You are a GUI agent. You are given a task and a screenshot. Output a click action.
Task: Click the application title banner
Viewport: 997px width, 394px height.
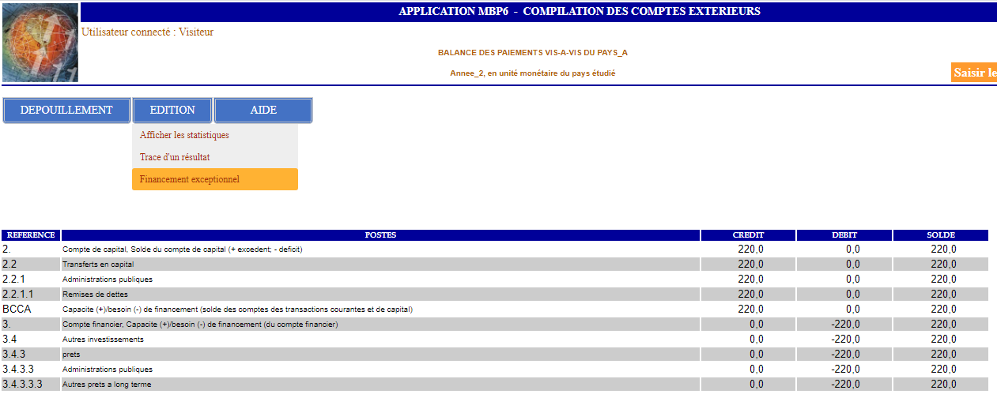click(579, 11)
